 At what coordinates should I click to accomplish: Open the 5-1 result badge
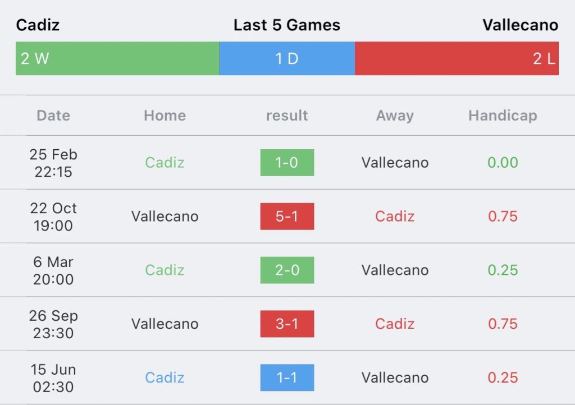click(287, 217)
